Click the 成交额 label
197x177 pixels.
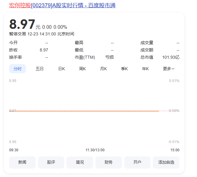tap(147, 50)
